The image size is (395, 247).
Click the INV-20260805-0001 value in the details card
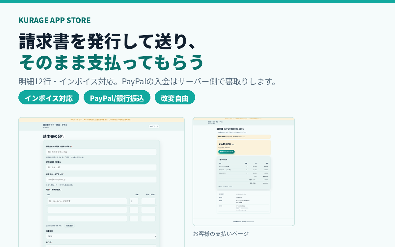(241, 194)
